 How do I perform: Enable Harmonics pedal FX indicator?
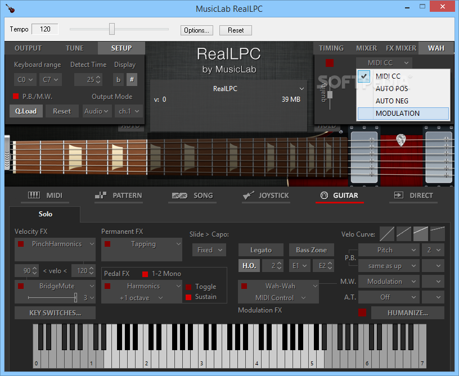point(107,286)
